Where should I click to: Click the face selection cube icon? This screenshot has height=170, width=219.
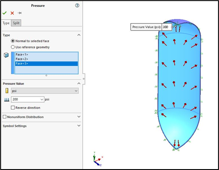(6, 55)
